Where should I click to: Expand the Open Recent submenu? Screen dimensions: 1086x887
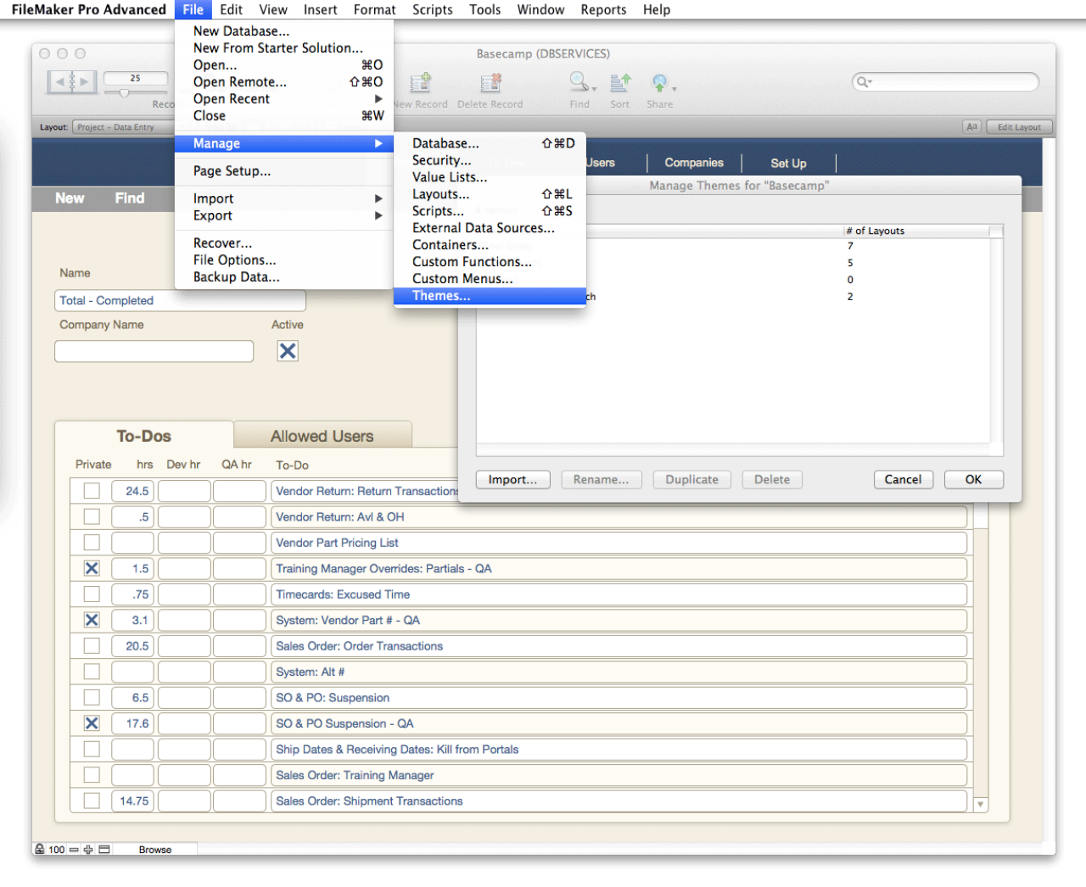284,98
